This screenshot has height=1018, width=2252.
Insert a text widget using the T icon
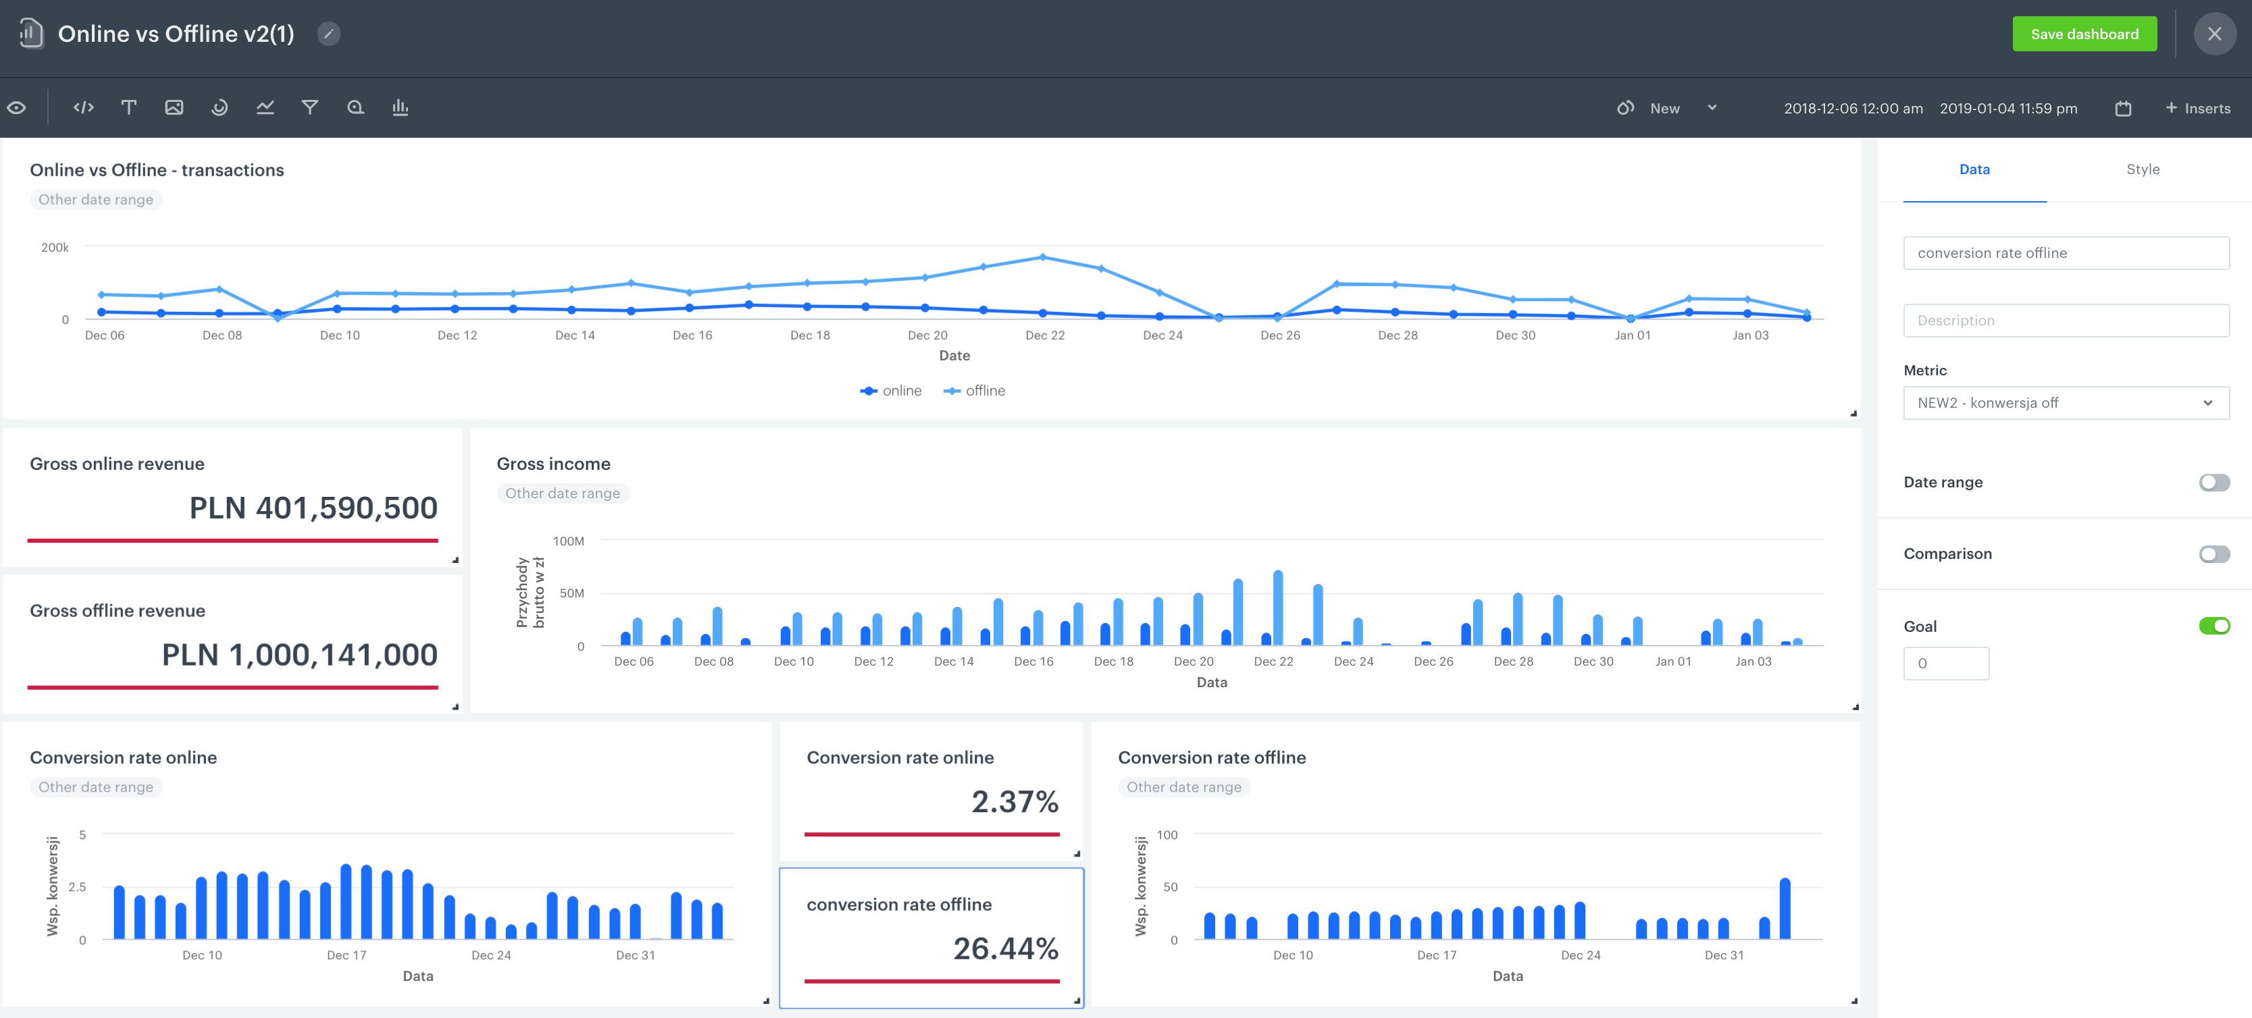[x=128, y=107]
